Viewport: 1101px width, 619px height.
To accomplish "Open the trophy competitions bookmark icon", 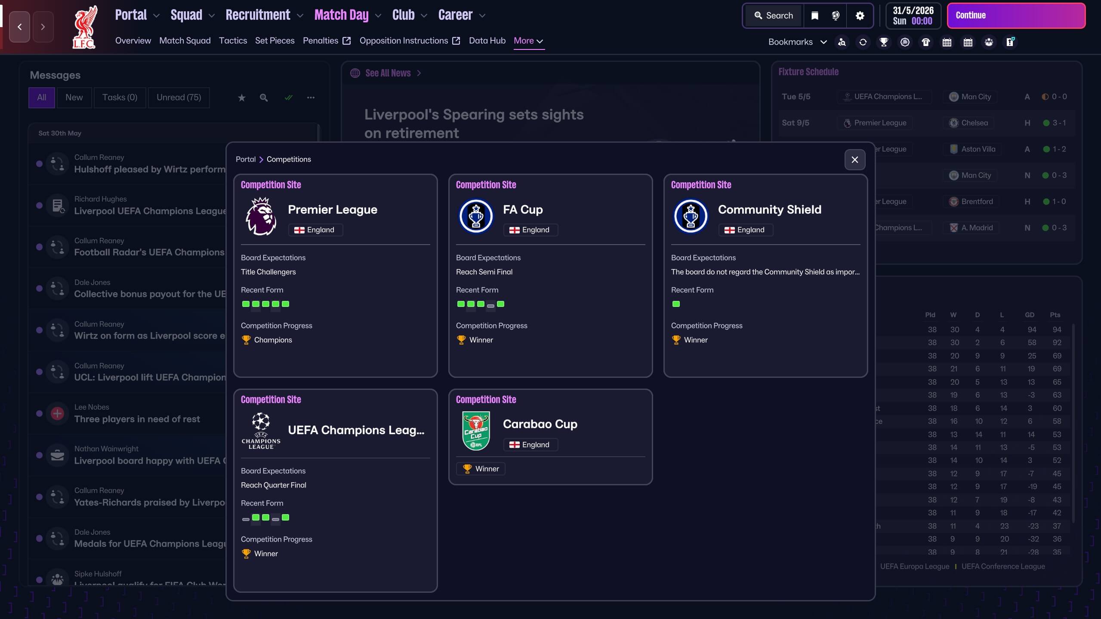I will point(884,42).
